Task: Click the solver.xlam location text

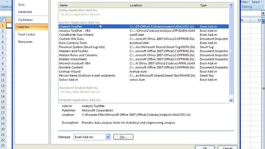Action: tap(137, 80)
